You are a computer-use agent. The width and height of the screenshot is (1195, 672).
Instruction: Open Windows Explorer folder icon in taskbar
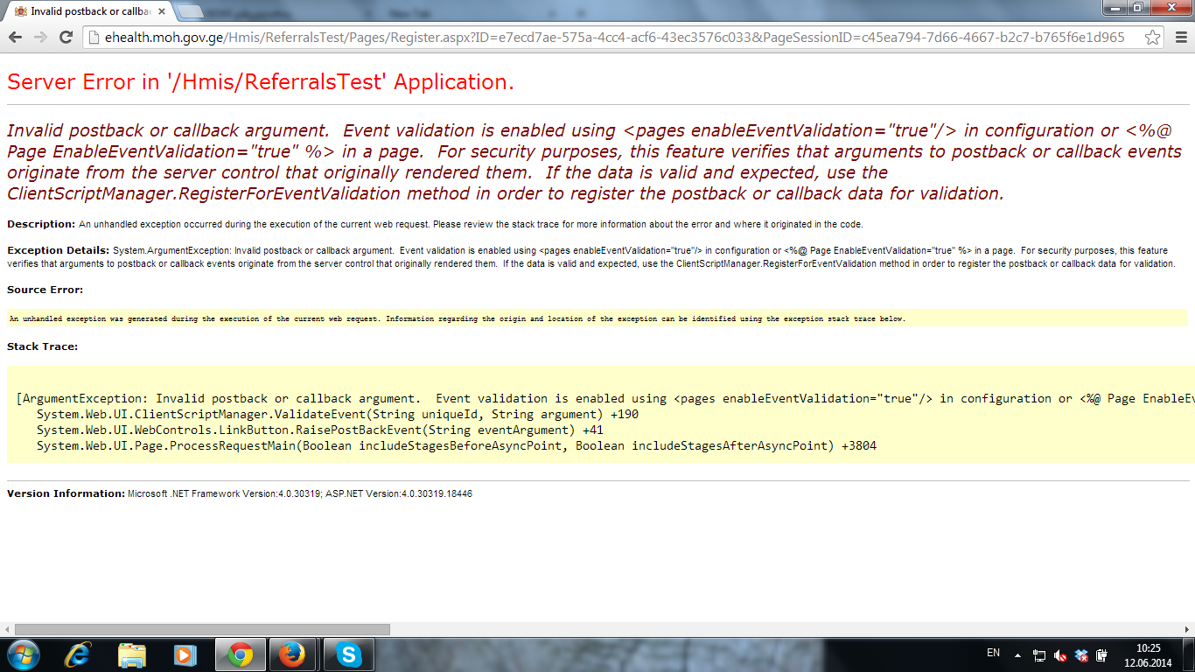(132, 654)
